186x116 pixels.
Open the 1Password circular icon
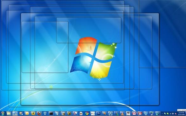[110, 114]
